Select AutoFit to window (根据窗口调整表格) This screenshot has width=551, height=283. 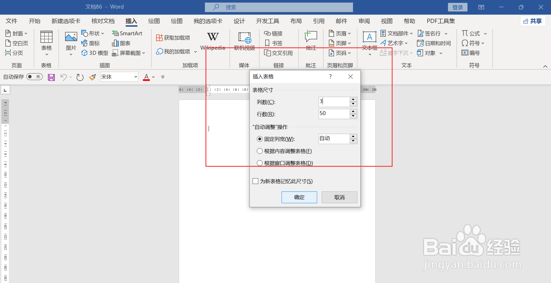(x=260, y=163)
